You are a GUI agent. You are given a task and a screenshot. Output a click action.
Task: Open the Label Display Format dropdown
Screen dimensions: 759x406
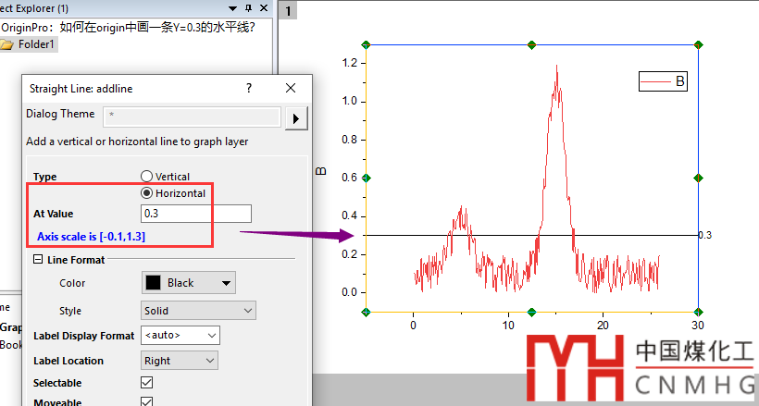point(180,335)
